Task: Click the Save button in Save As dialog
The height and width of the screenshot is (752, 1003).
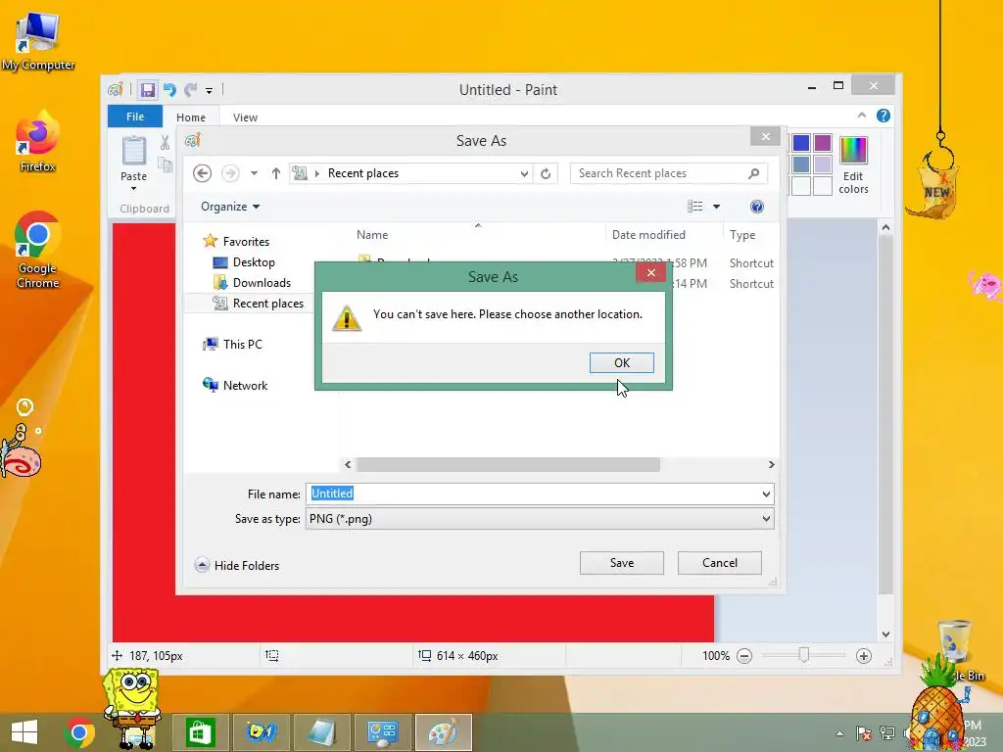Action: pos(621,563)
